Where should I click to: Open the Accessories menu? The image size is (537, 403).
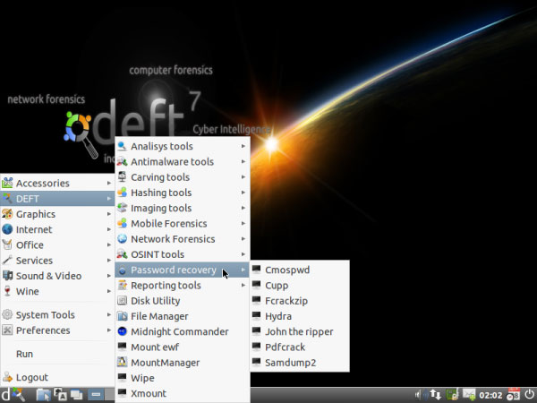click(x=57, y=183)
